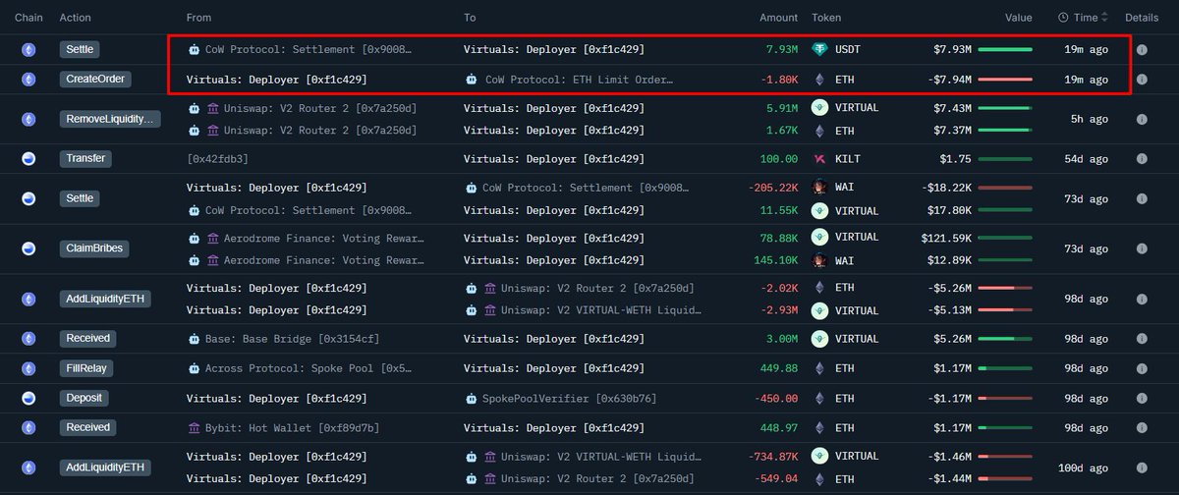Click the chain icon beside the FillRelay action
1179x495 pixels.
(x=29, y=369)
